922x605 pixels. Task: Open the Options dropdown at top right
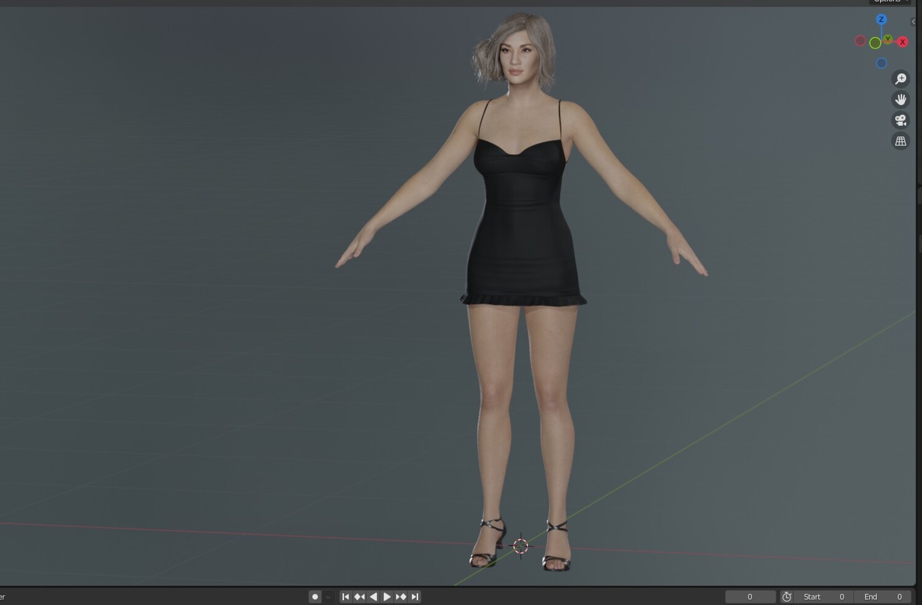pos(891,2)
